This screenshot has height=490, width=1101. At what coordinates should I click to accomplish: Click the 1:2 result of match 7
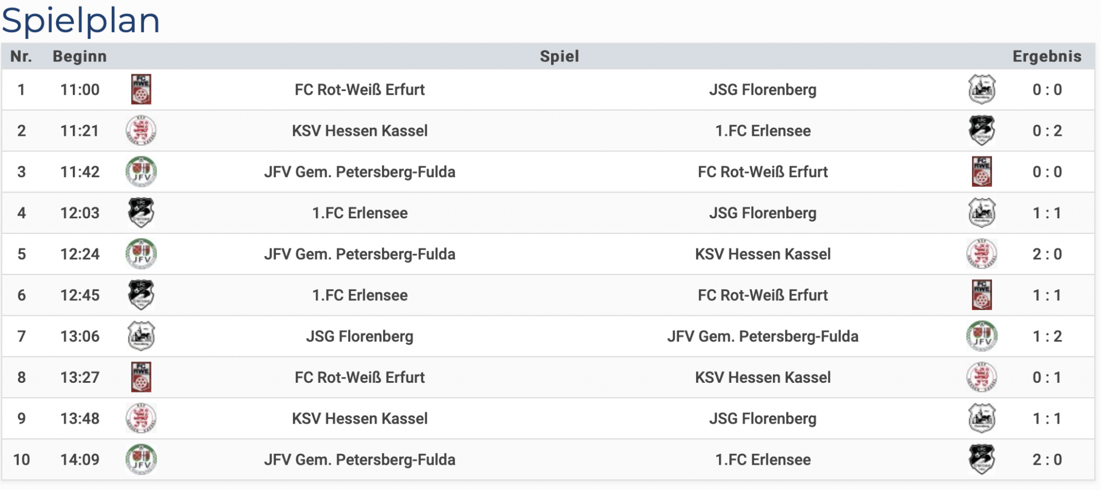coord(1047,336)
